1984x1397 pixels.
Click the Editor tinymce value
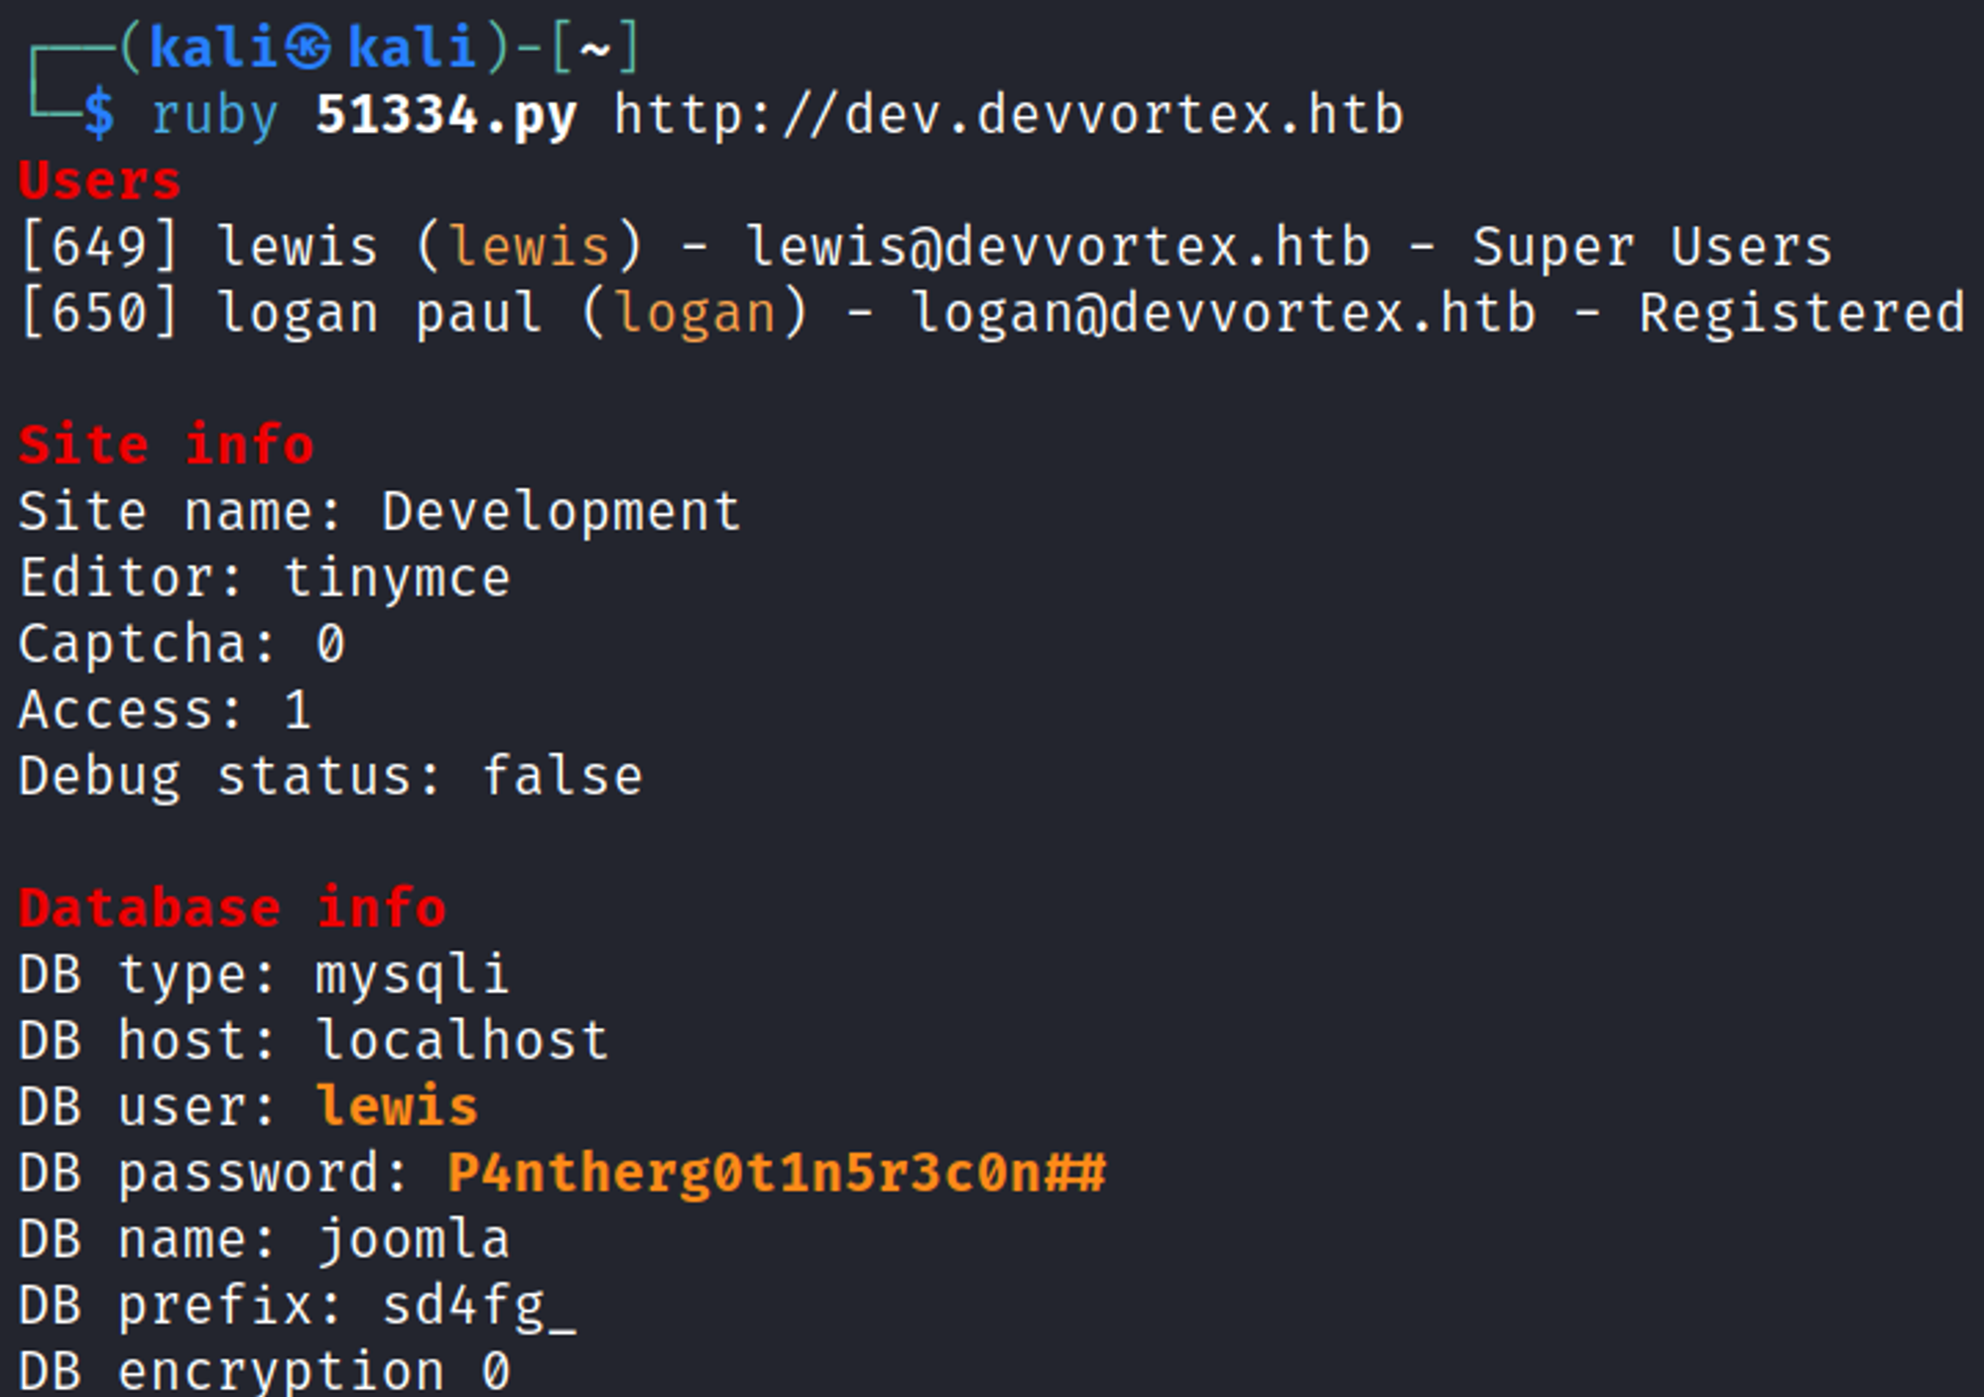coord(397,578)
